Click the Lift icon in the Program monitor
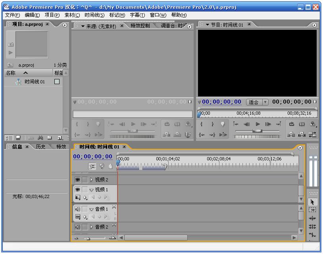Image resolution: width=323 pixels, height=254 pixels. (291, 135)
